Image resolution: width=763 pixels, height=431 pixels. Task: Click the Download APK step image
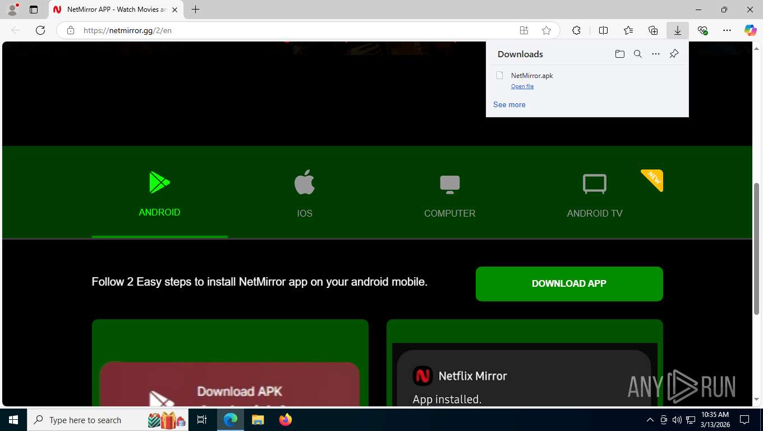[230, 384]
